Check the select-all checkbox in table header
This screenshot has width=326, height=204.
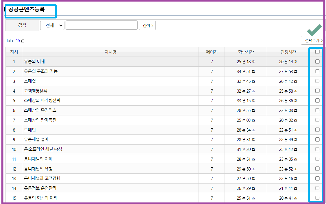(x=317, y=52)
